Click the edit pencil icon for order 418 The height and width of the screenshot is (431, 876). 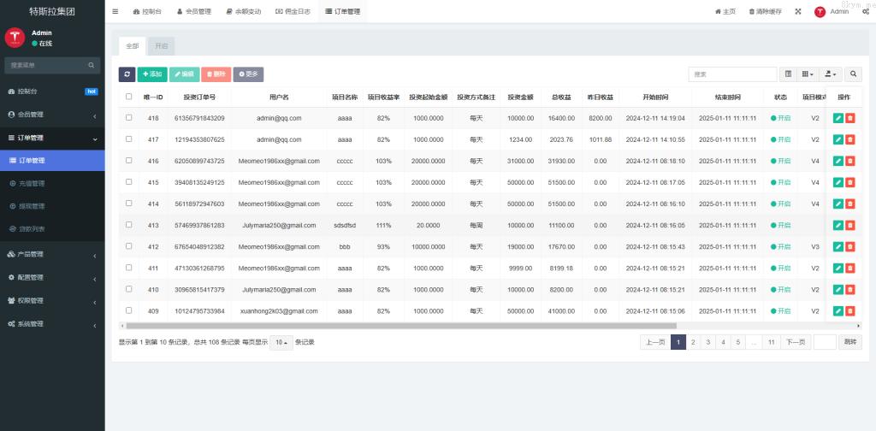coord(838,118)
